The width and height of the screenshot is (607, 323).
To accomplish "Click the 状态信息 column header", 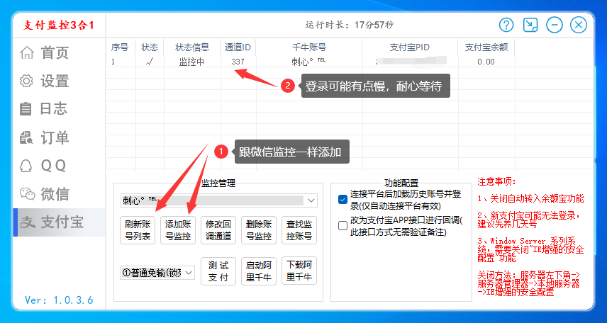I will pyautogui.click(x=192, y=47).
